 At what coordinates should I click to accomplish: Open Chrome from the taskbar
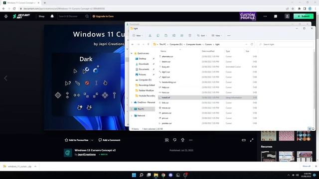[163, 175]
